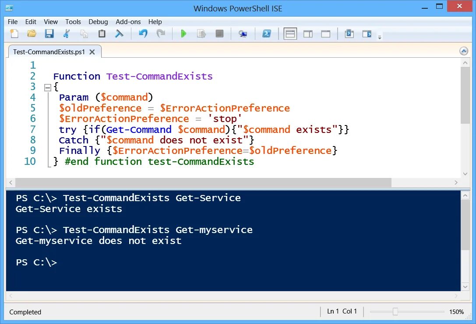
Task: Open a script with the folder icon
Action: (32, 33)
